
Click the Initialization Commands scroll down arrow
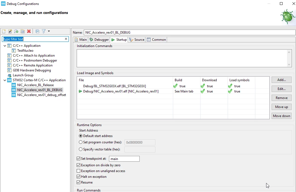[289, 65]
